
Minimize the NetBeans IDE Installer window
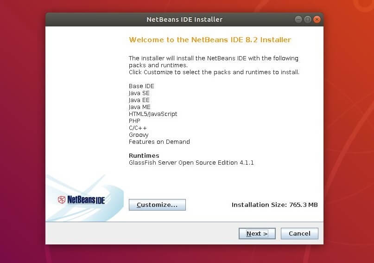298,19
